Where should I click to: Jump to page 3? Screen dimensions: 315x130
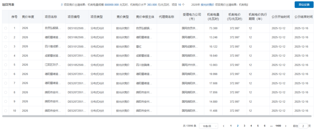click(x=244, y=126)
